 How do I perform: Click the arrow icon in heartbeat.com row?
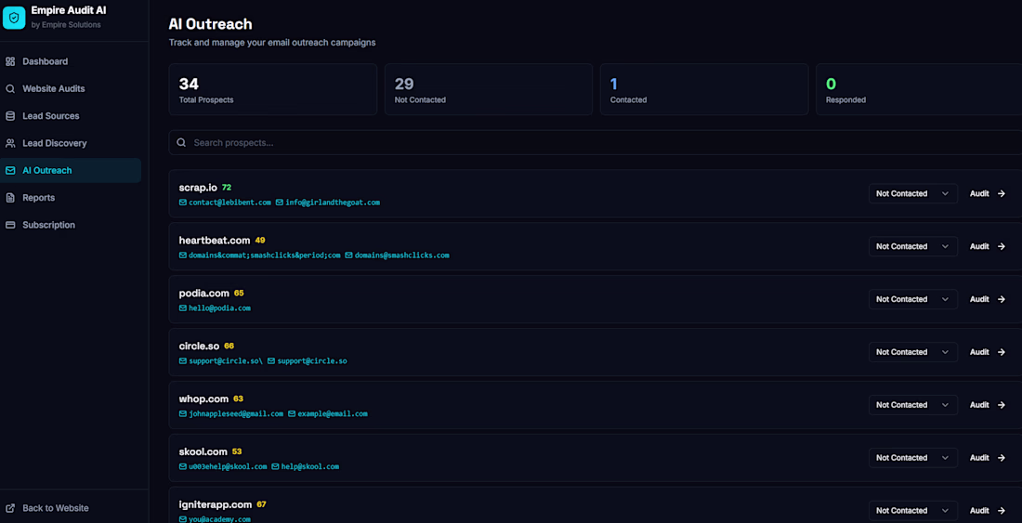coord(1002,246)
